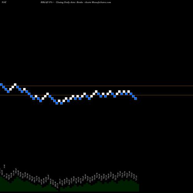Select the highest white Renko brick on the chart
Screen dimensions: 193x193
[15, 85]
